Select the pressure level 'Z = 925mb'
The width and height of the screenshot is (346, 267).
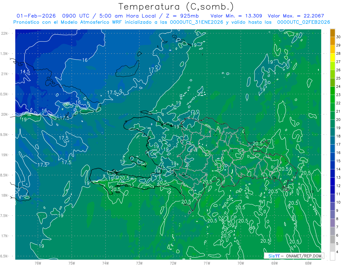pos(182,16)
